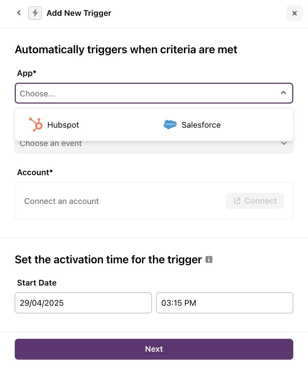
Task: Click the Salesforce cloud logo
Action: click(x=170, y=124)
